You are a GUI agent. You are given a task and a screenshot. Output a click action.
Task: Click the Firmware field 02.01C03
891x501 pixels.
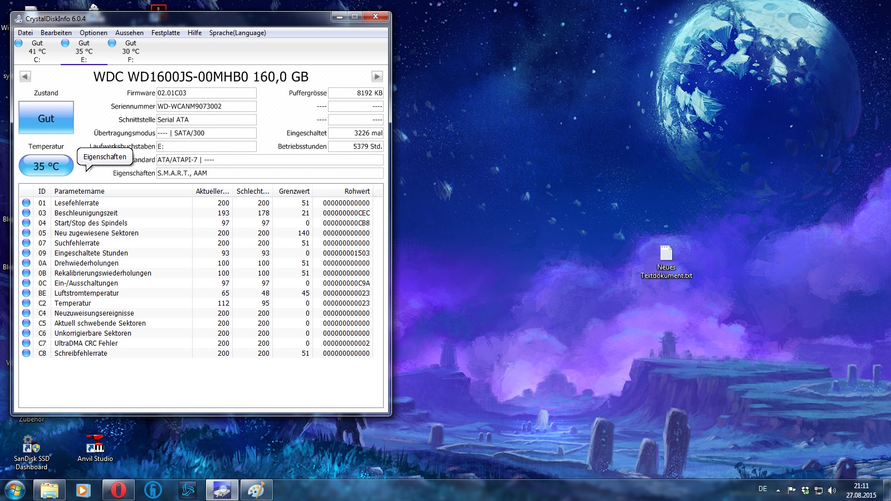[x=206, y=93]
